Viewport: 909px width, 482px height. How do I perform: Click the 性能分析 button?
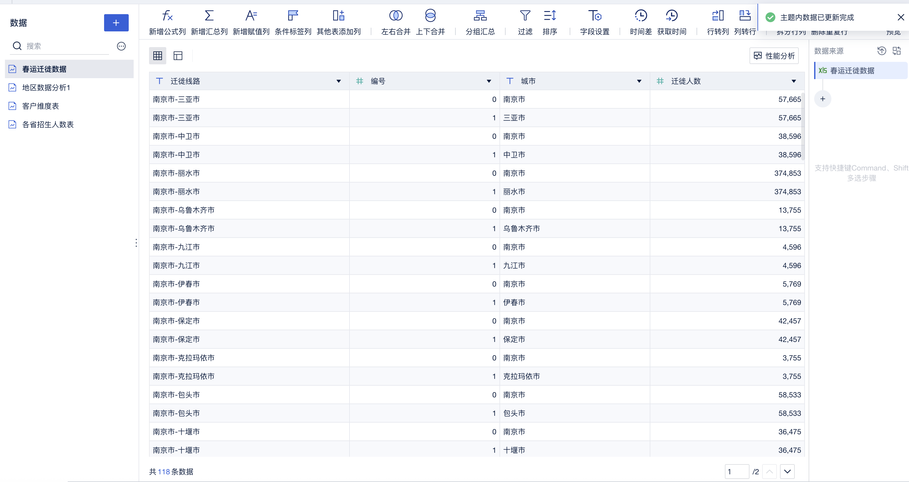[x=774, y=56]
